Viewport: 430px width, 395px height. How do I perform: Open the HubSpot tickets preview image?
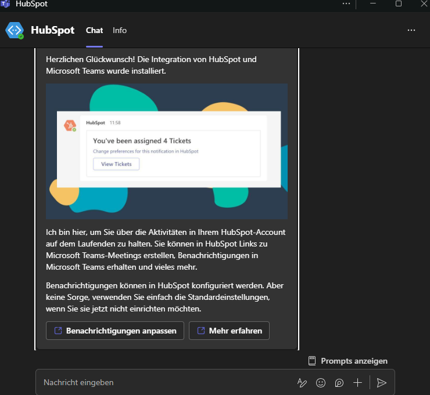point(166,151)
